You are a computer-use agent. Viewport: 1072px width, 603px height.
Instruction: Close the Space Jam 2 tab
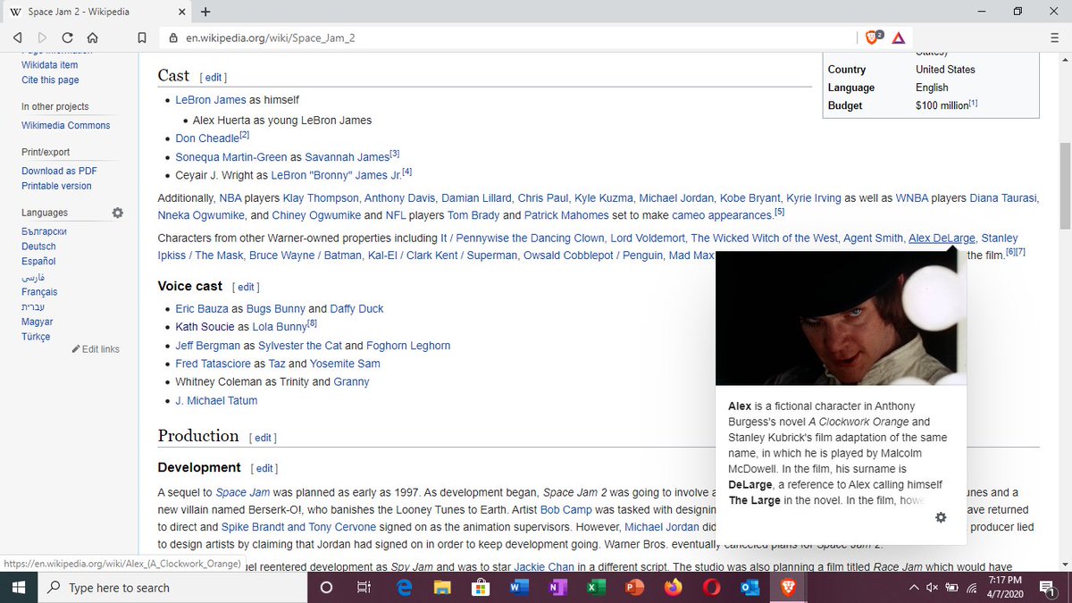(x=181, y=12)
